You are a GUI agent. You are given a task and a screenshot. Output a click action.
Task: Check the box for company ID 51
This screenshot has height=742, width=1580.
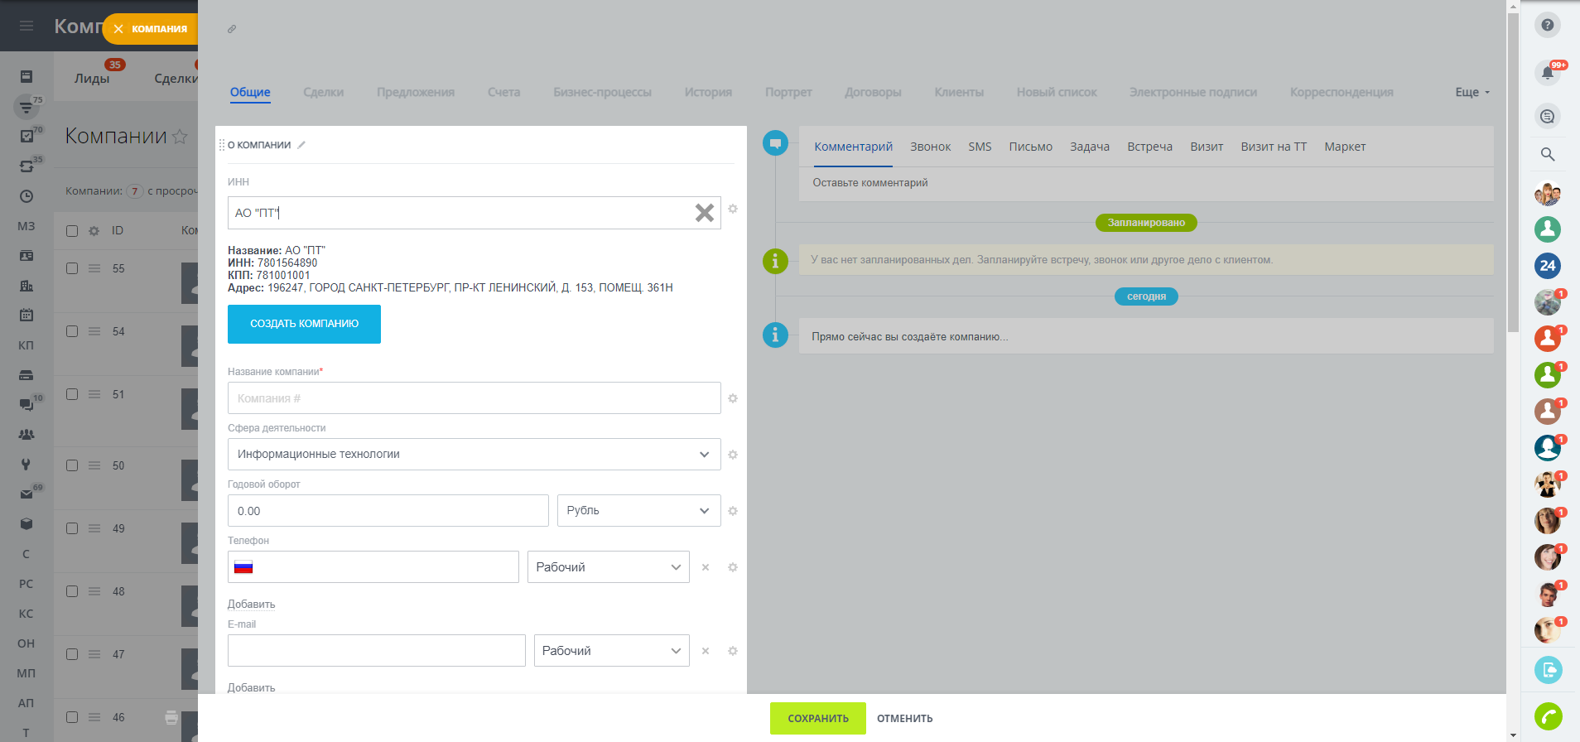coord(72,394)
